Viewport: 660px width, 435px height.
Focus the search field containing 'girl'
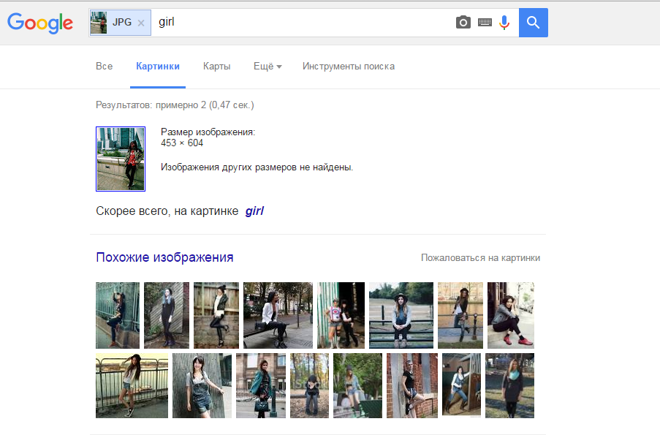pos(303,23)
